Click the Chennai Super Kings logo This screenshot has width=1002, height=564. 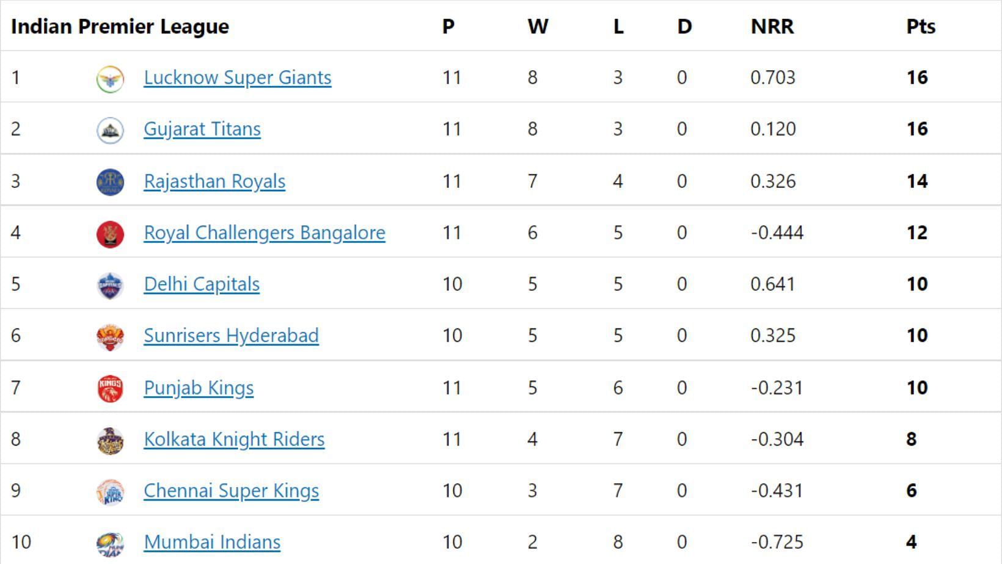pos(110,491)
